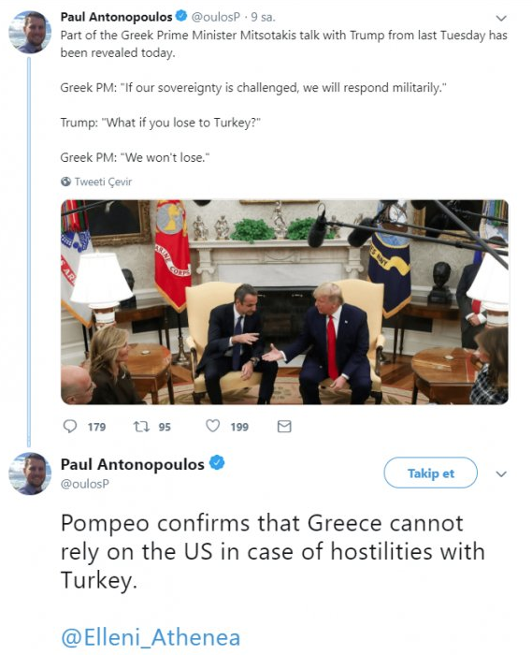
Task: Open the Oval Office meeting photo
Action: [x=284, y=302]
